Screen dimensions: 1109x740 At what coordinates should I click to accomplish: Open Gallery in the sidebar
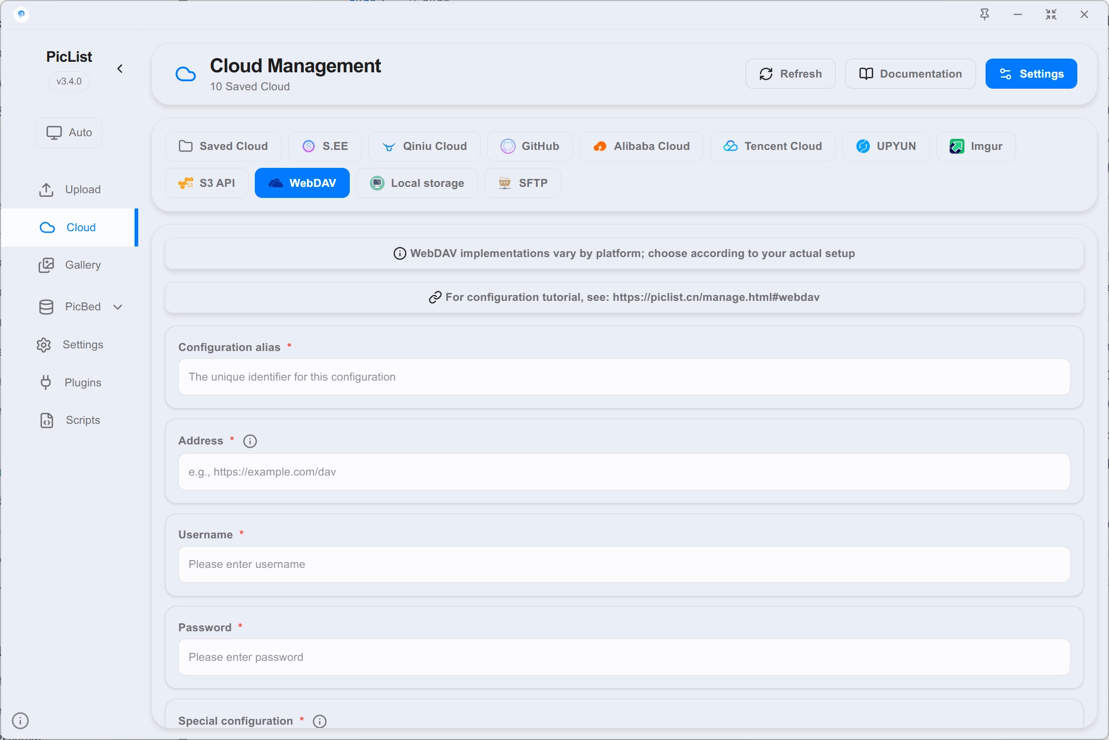pyautogui.click(x=69, y=265)
